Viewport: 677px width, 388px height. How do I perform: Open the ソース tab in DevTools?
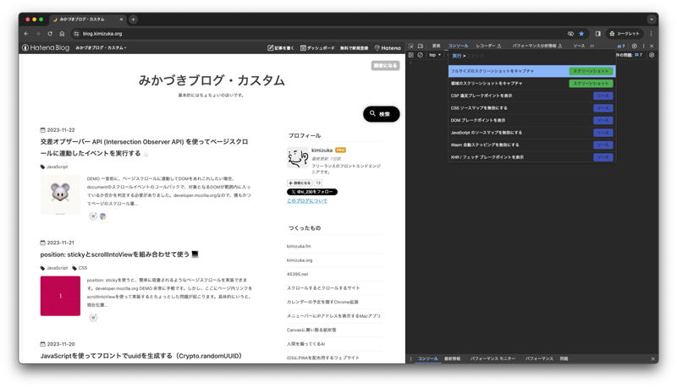579,46
